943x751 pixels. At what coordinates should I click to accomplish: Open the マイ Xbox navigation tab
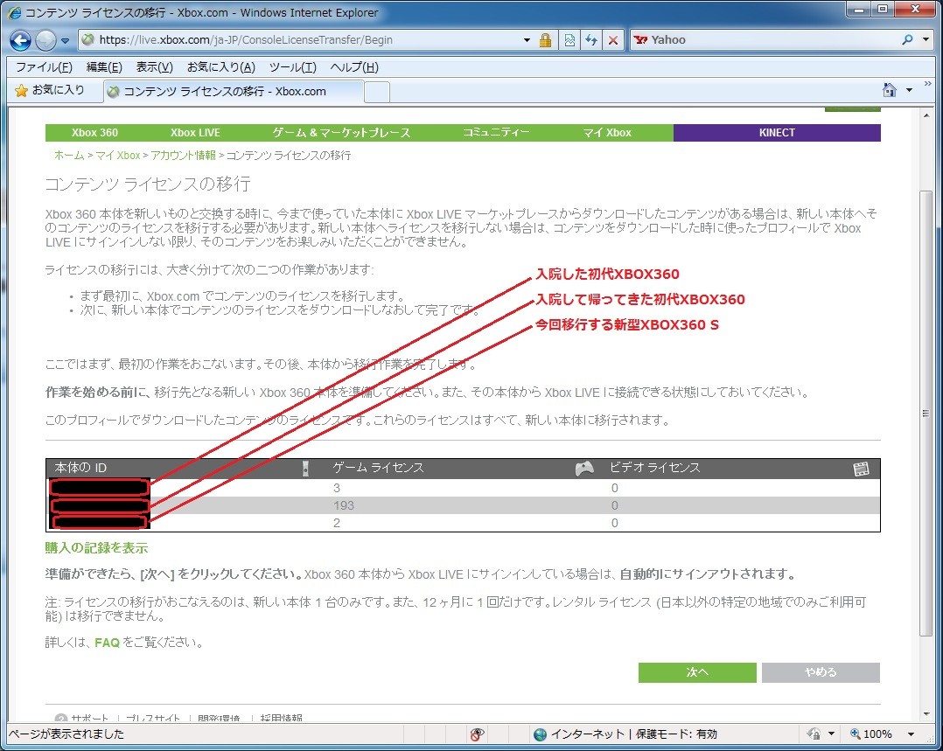(x=607, y=133)
